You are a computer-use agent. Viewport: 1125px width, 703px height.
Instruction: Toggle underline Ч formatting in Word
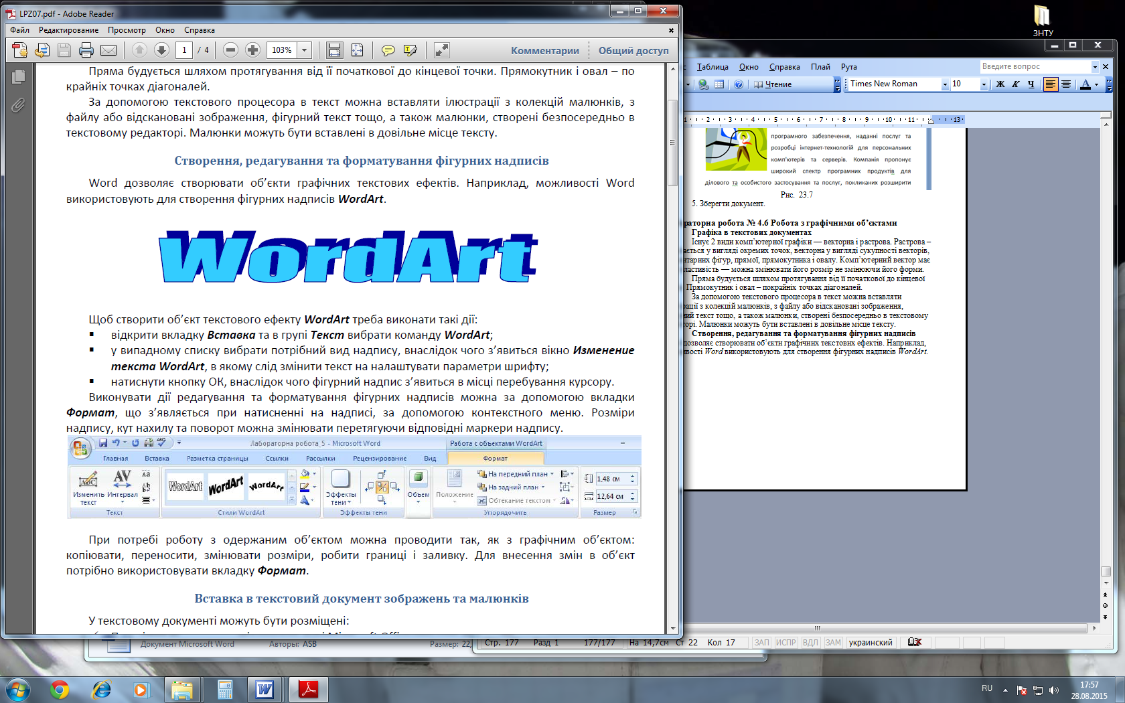(x=1031, y=84)
